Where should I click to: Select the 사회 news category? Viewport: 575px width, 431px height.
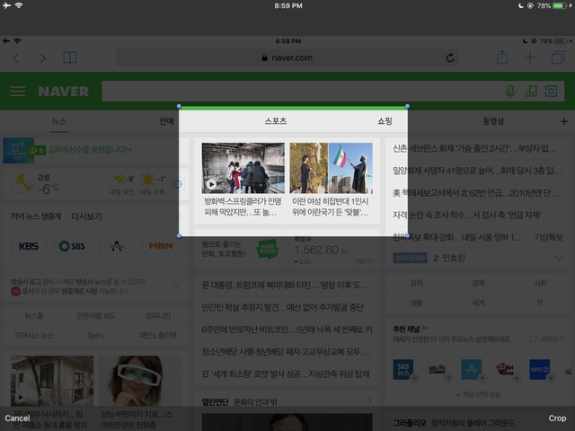click(540, 284)
